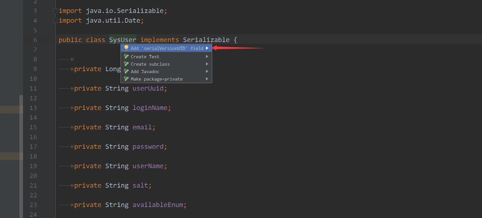This screenshot has height=218, width=482.
Task: Click the pencil icon beside Create Test
Action: pyautogui.click(x=126, y=57)
